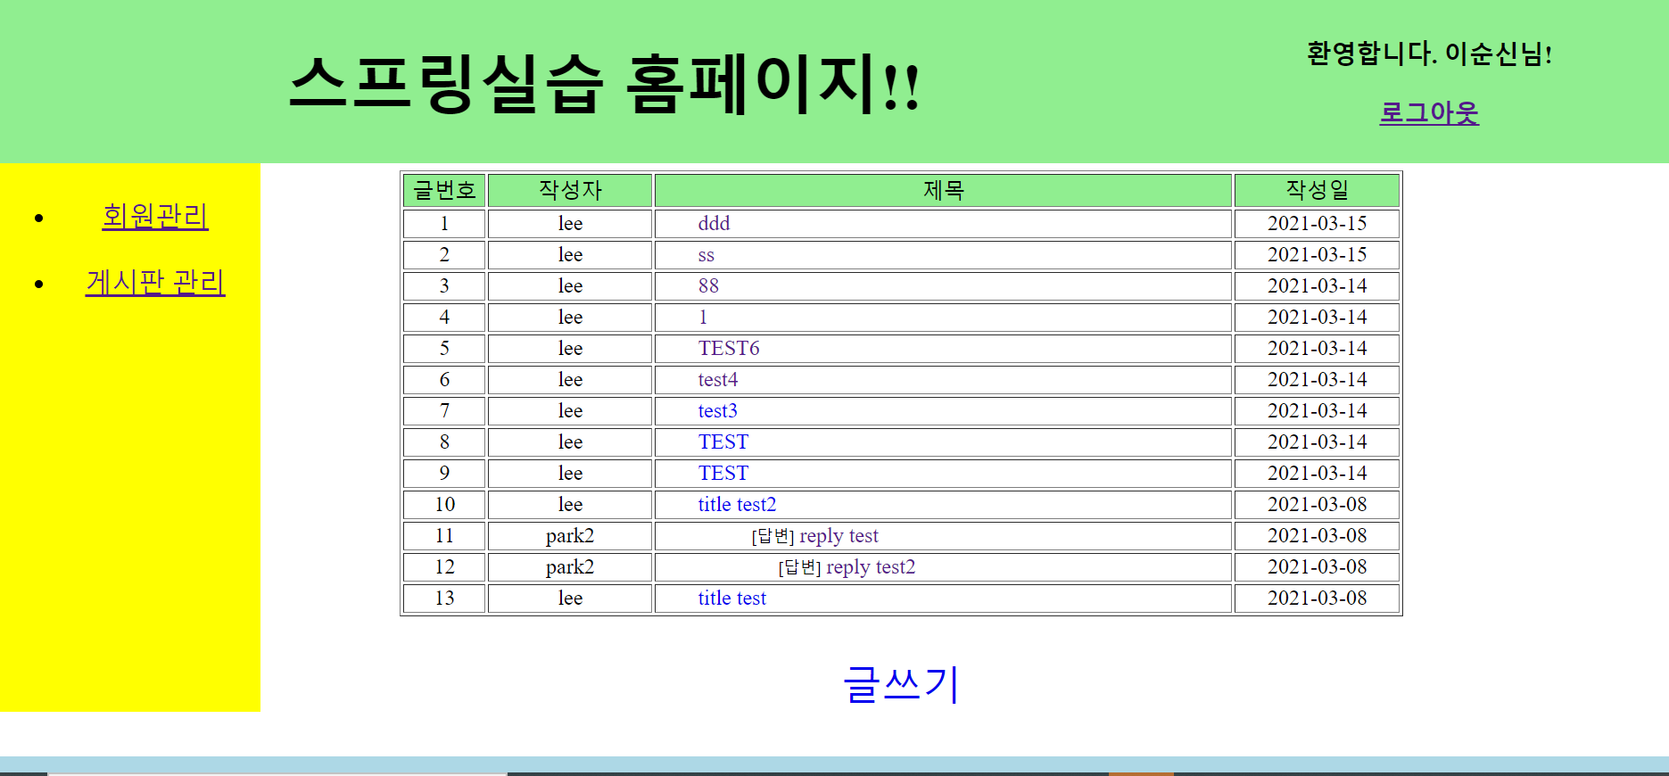Click the 글쓰기 write-post link
Screen dimensions: 1669x776
(901, 685)
